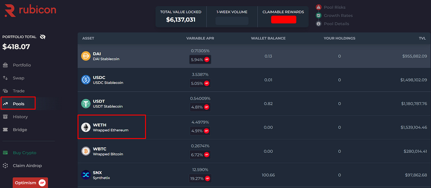Click the USDC token icon
This screenshot has width=431, height=188.
86,80
